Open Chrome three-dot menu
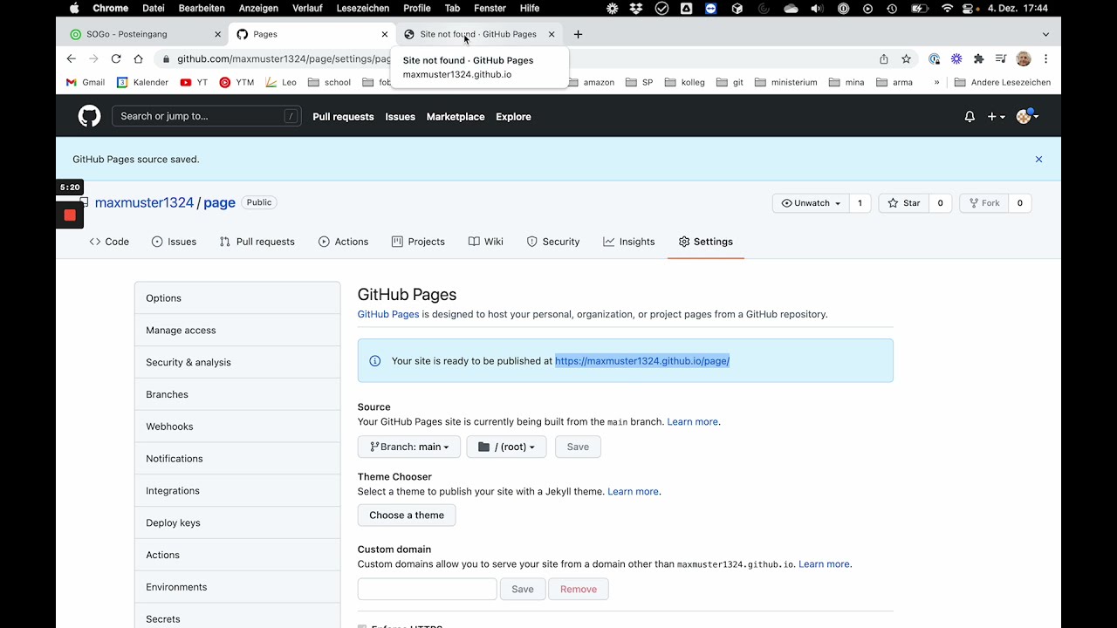Screen dimensions: 1117x628 pos(1045,58)
